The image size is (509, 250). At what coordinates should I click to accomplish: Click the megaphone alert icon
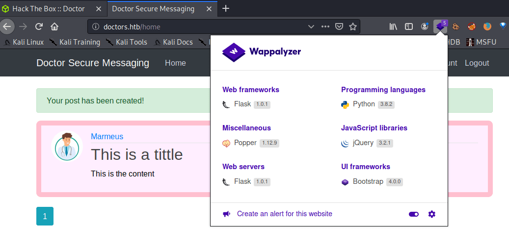[x=227, y=214]
